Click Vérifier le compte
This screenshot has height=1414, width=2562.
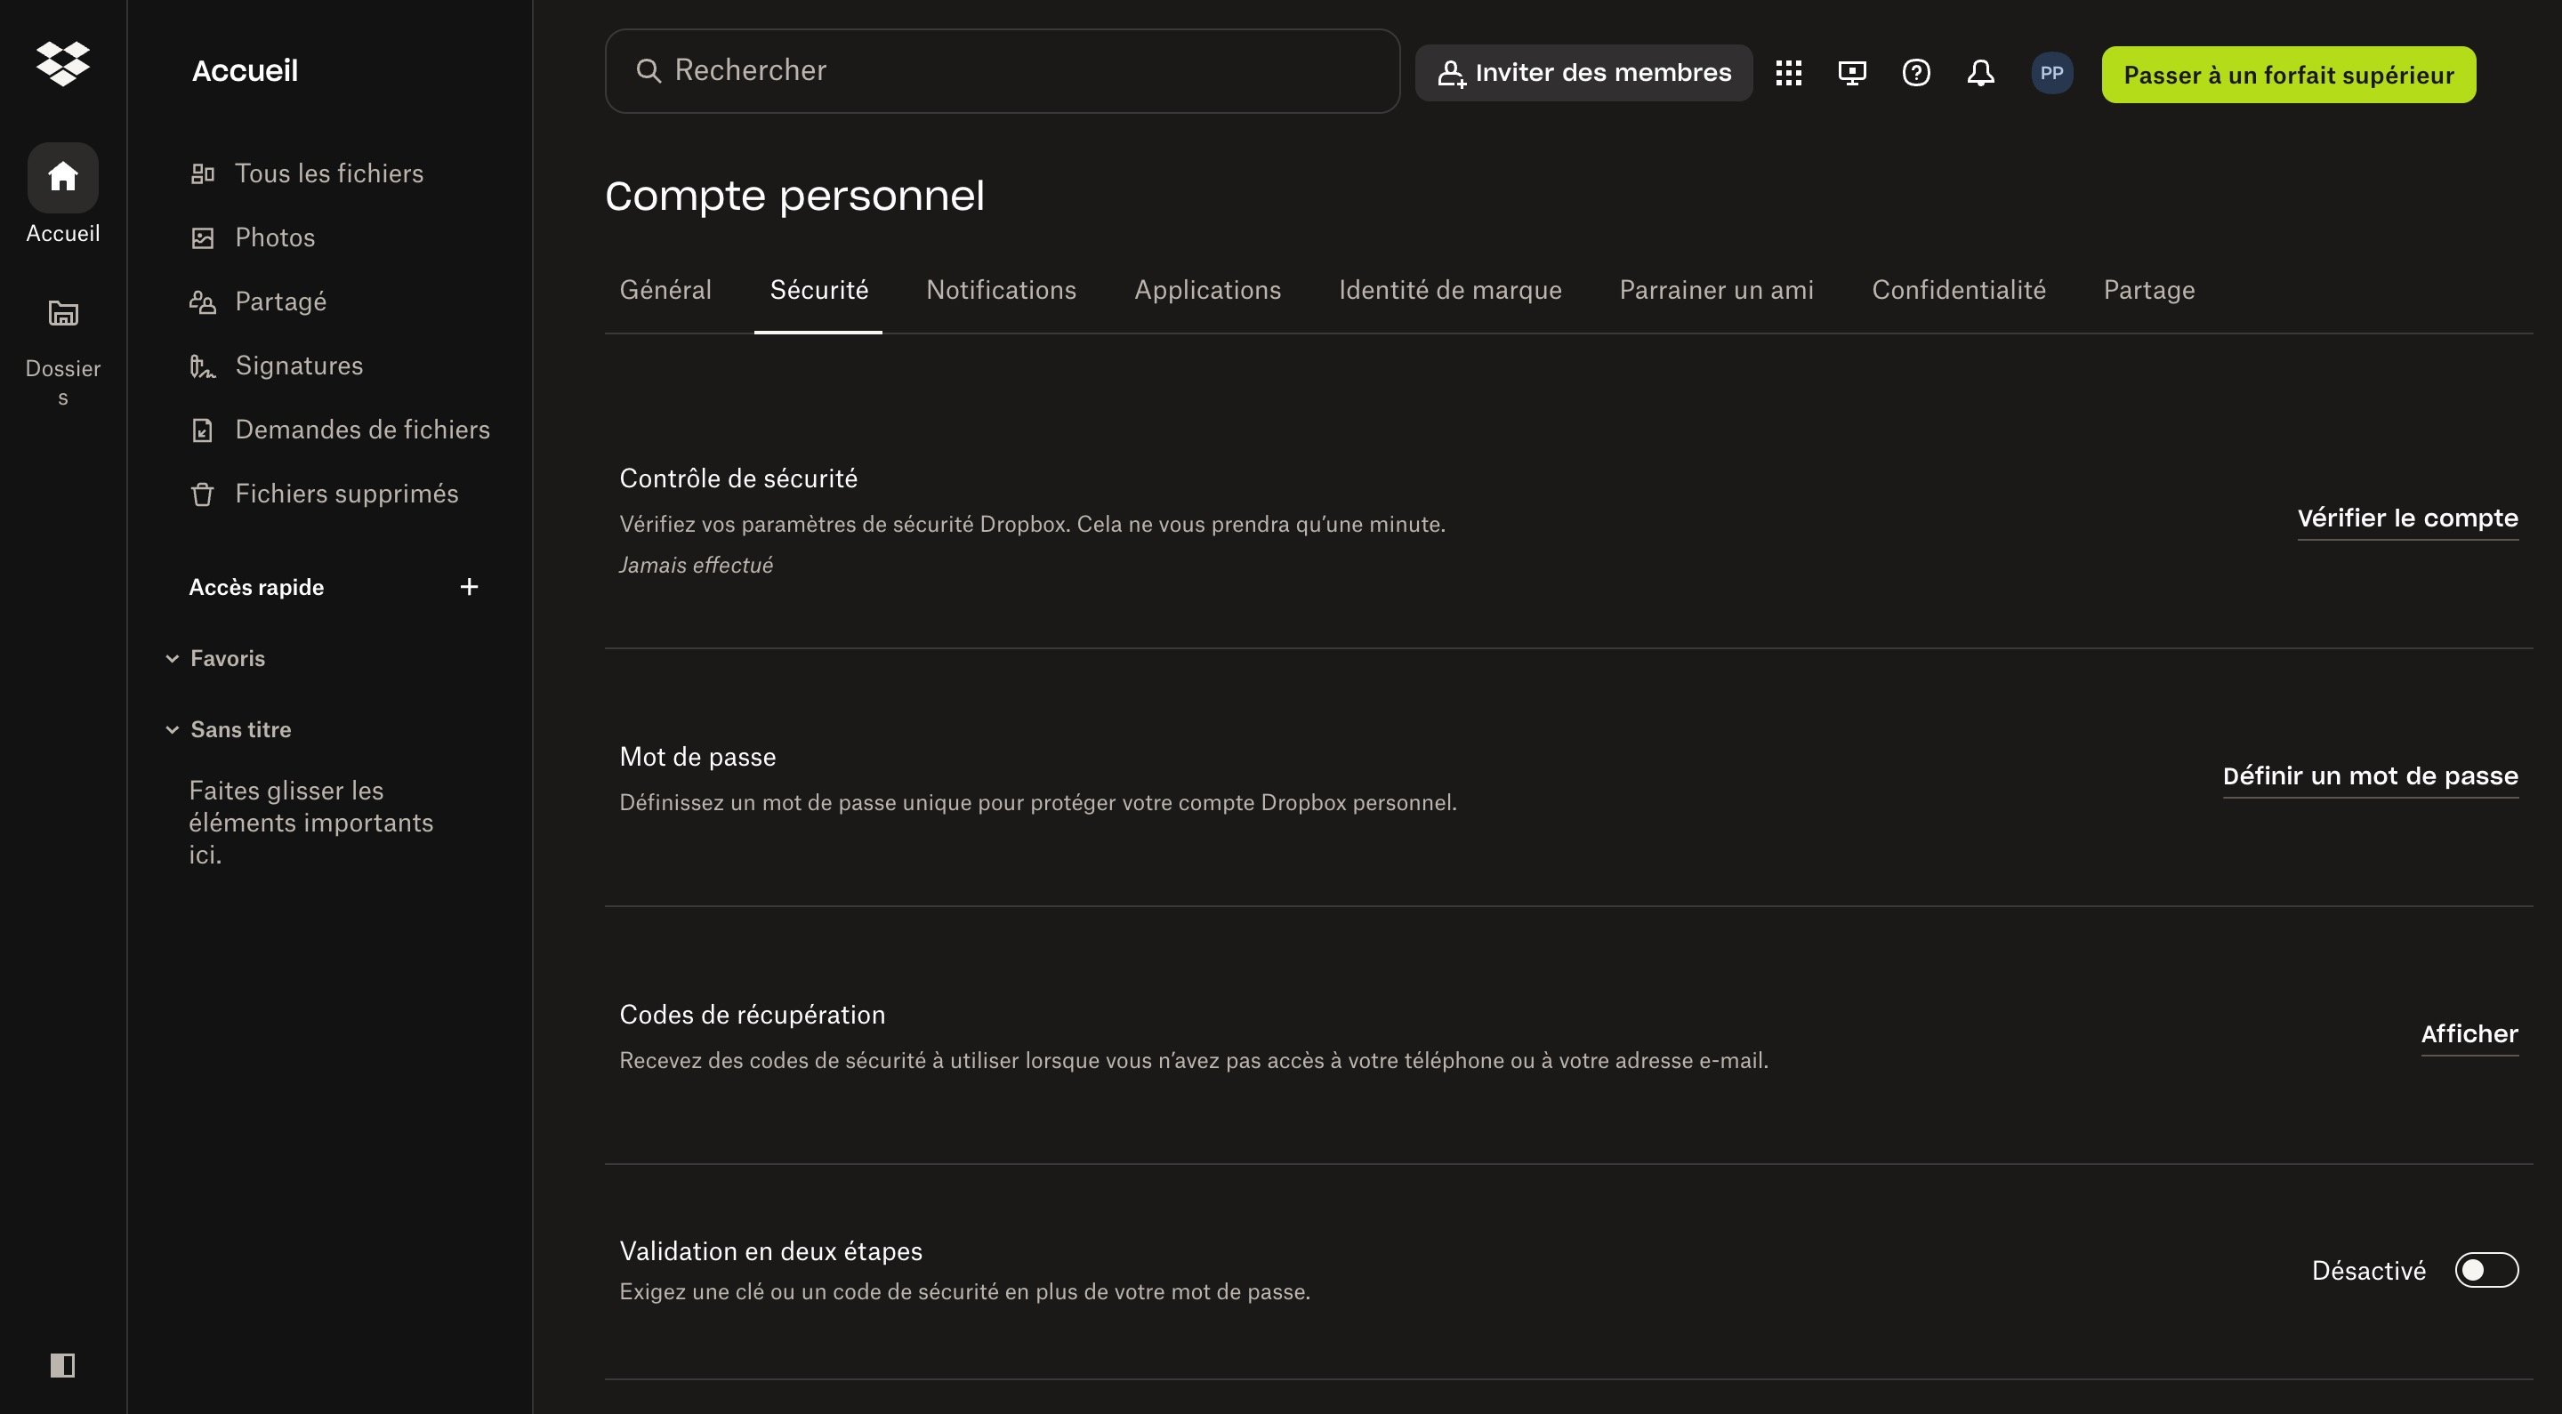tap(2407, 517)
